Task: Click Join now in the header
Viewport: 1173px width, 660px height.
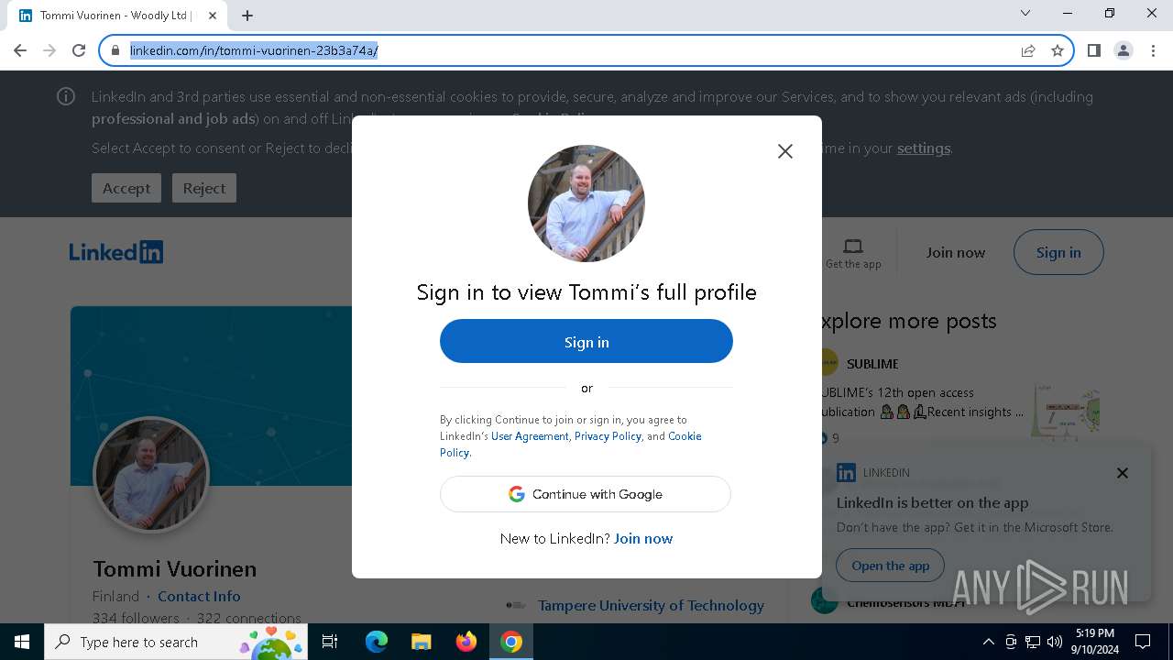Action: coord(956,252)
